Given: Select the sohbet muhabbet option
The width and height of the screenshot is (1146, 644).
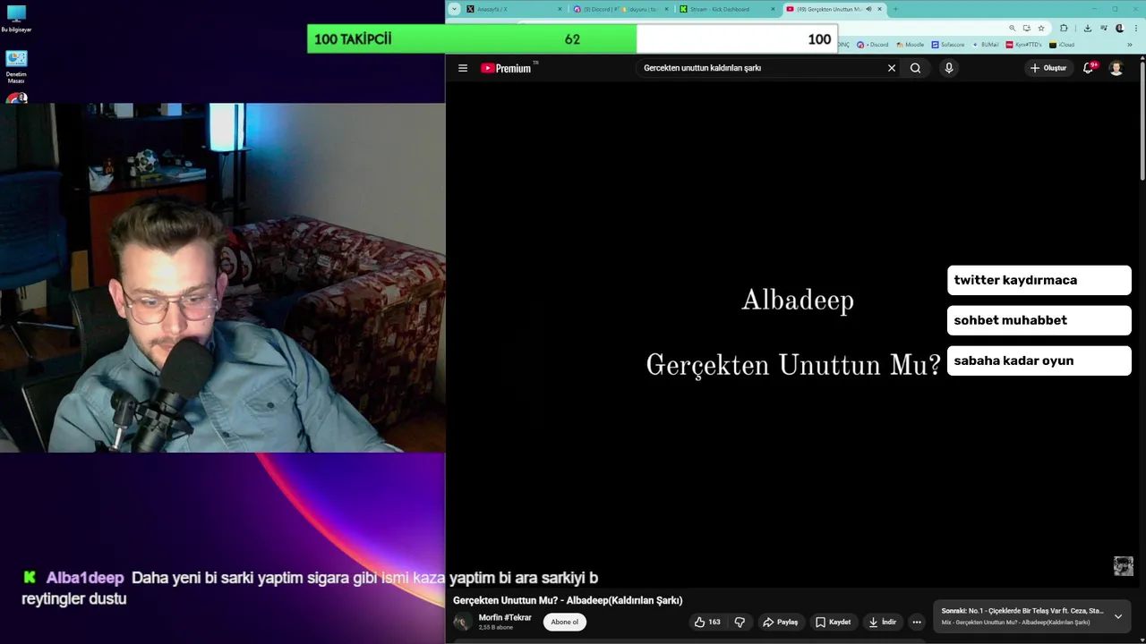Looking at the screenshot, I should [1039, 320].
